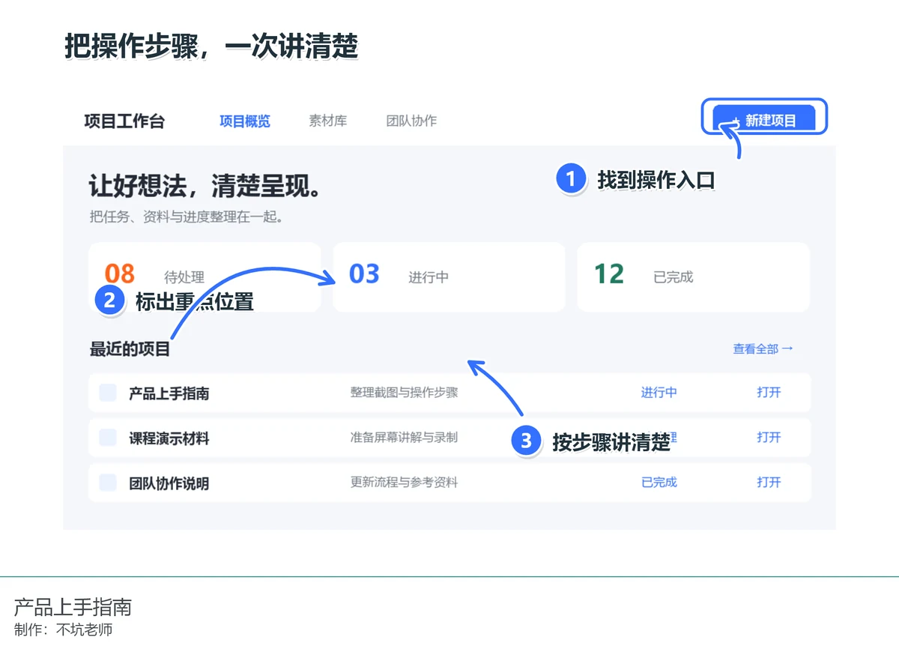This screenshot has height=655, width=899.
Task: Open the 课程演示材料 project via 打开
Action: click(769, 437)
